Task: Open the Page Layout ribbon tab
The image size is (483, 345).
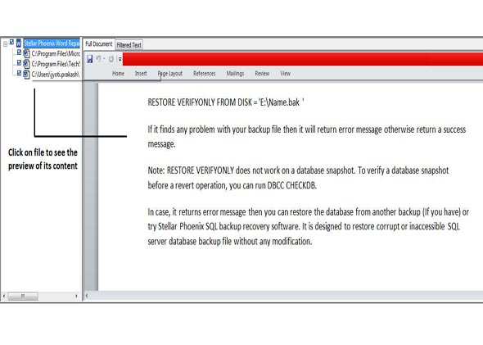Action: pyautogui.click(x=170, y=74)
